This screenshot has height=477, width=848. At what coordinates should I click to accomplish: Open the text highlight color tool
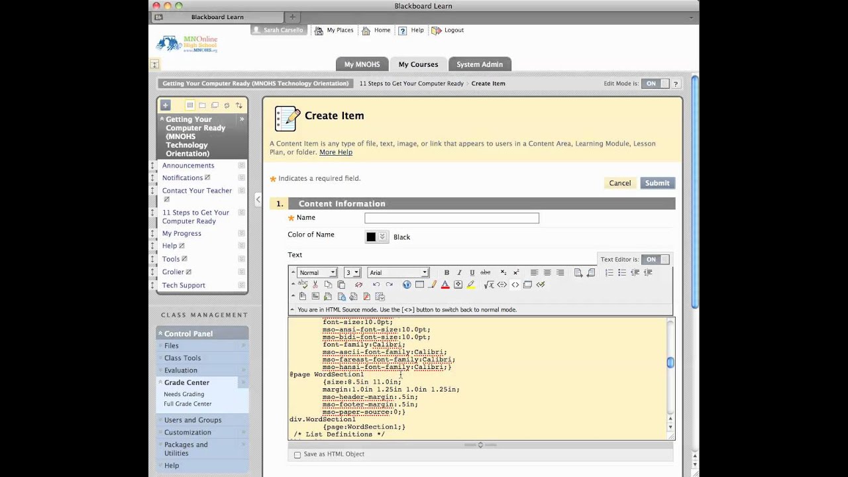pyautogui.click(x=470, y=284)
